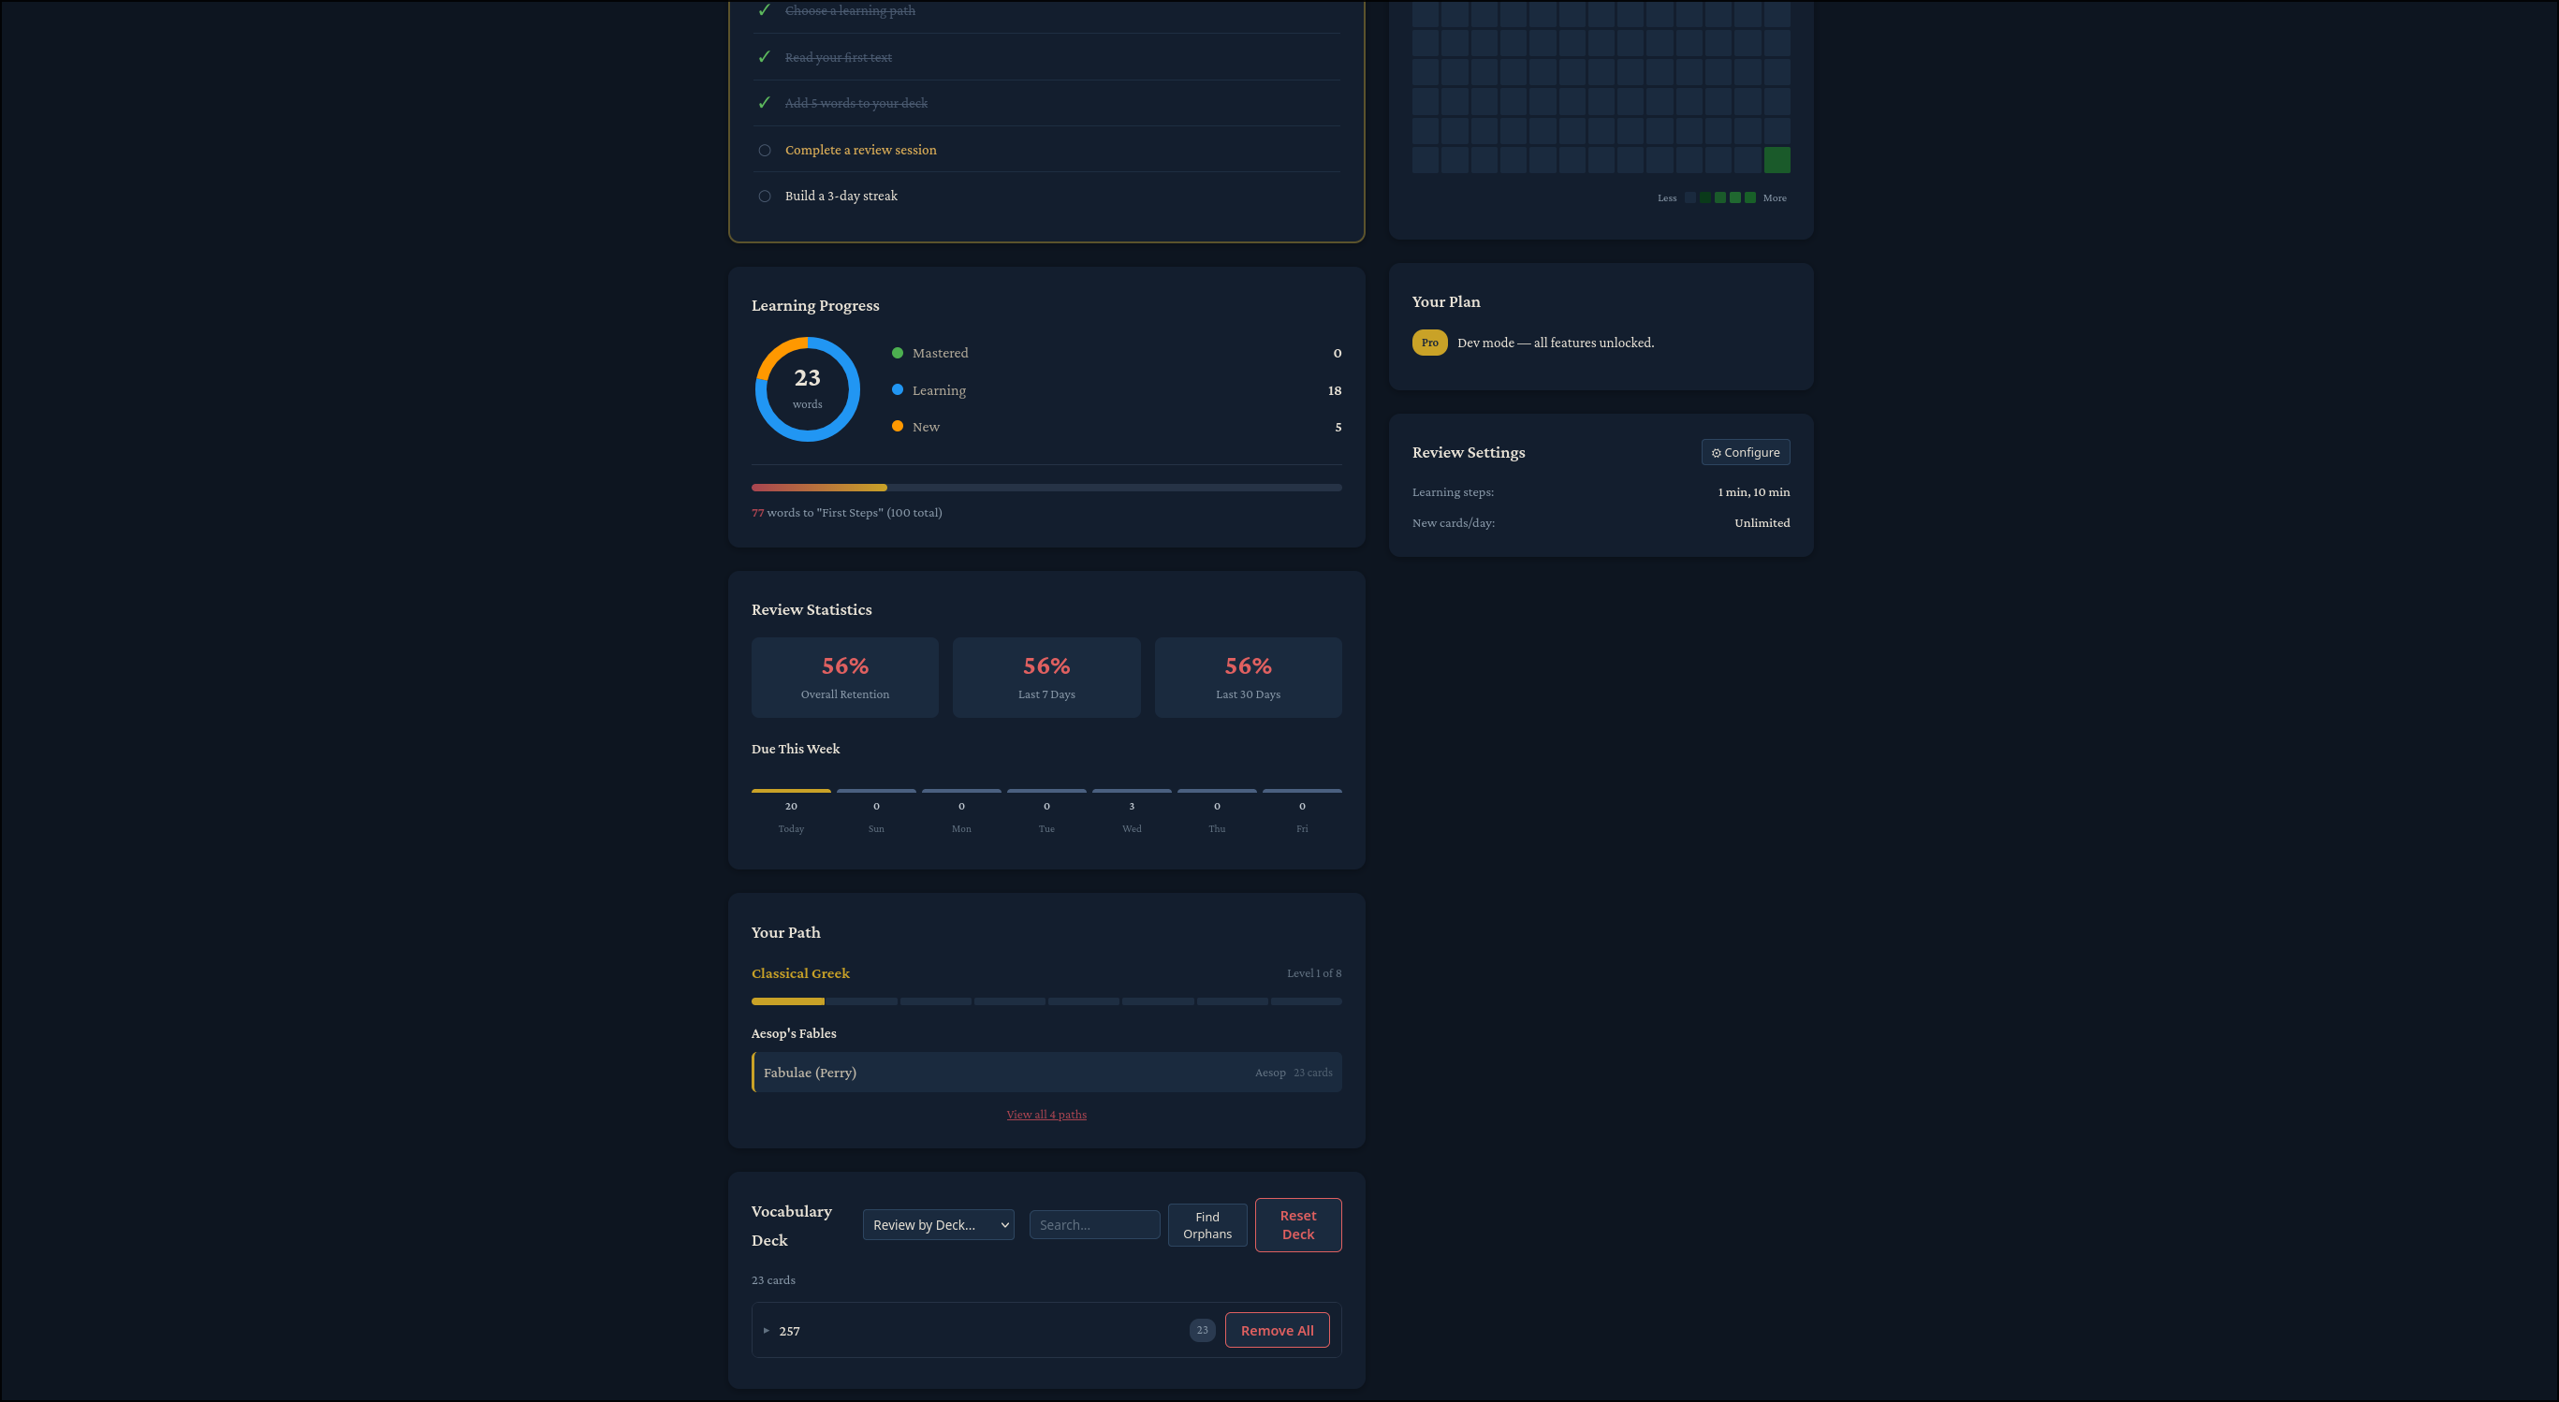Click the green Mastered legend dot
Screen dimensions: 2559x1402
pyautogui.click(x=897, y=353)
